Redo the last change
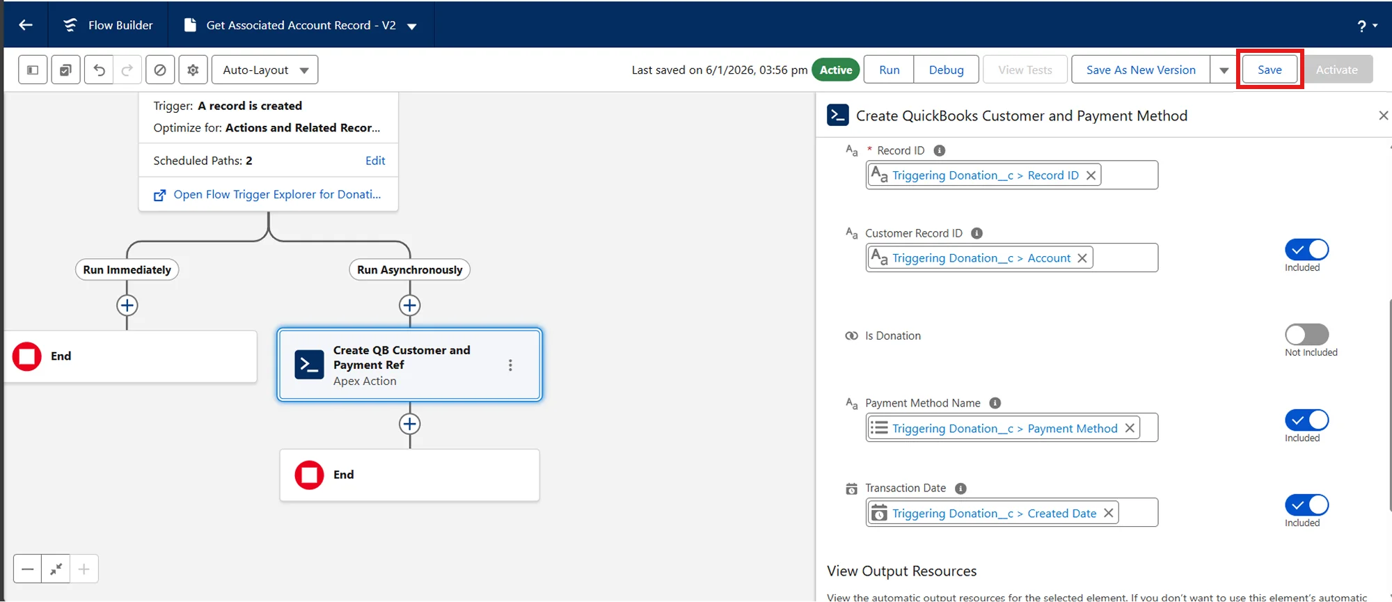The image size is (1392, 602). (127, 70)
